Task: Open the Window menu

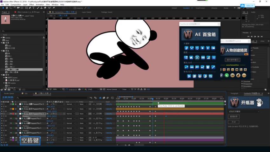Action: (55, 5)
